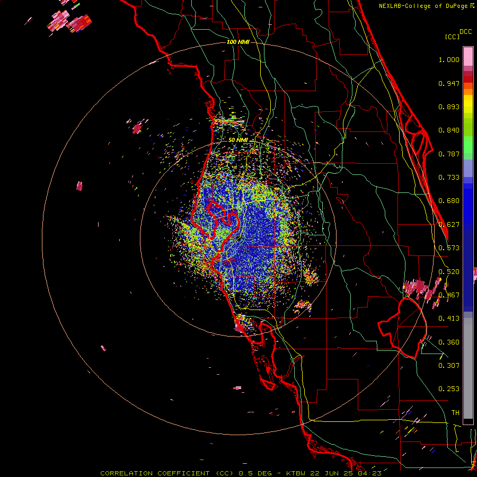Click the 100 NMI range ring label
The image size is (477, 477).
[x=238, y=42]
